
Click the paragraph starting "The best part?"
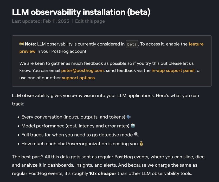(x=109, y=165)
